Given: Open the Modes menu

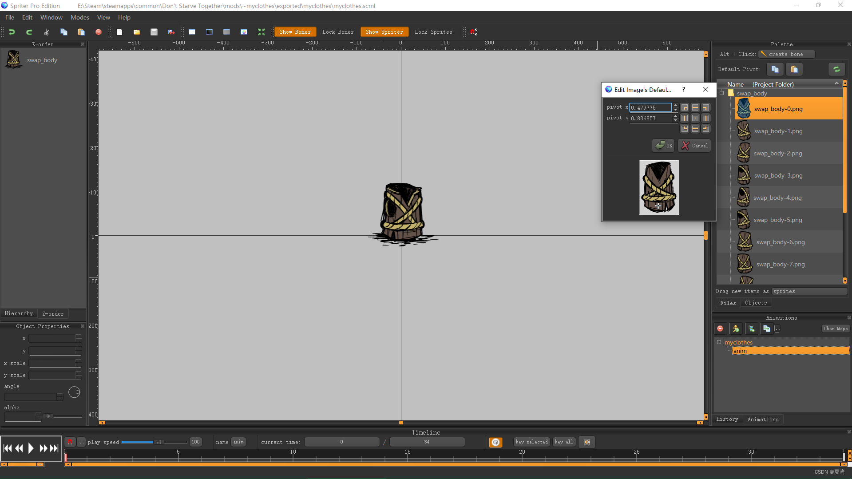Looking at the screenshot, I should 80,17.
